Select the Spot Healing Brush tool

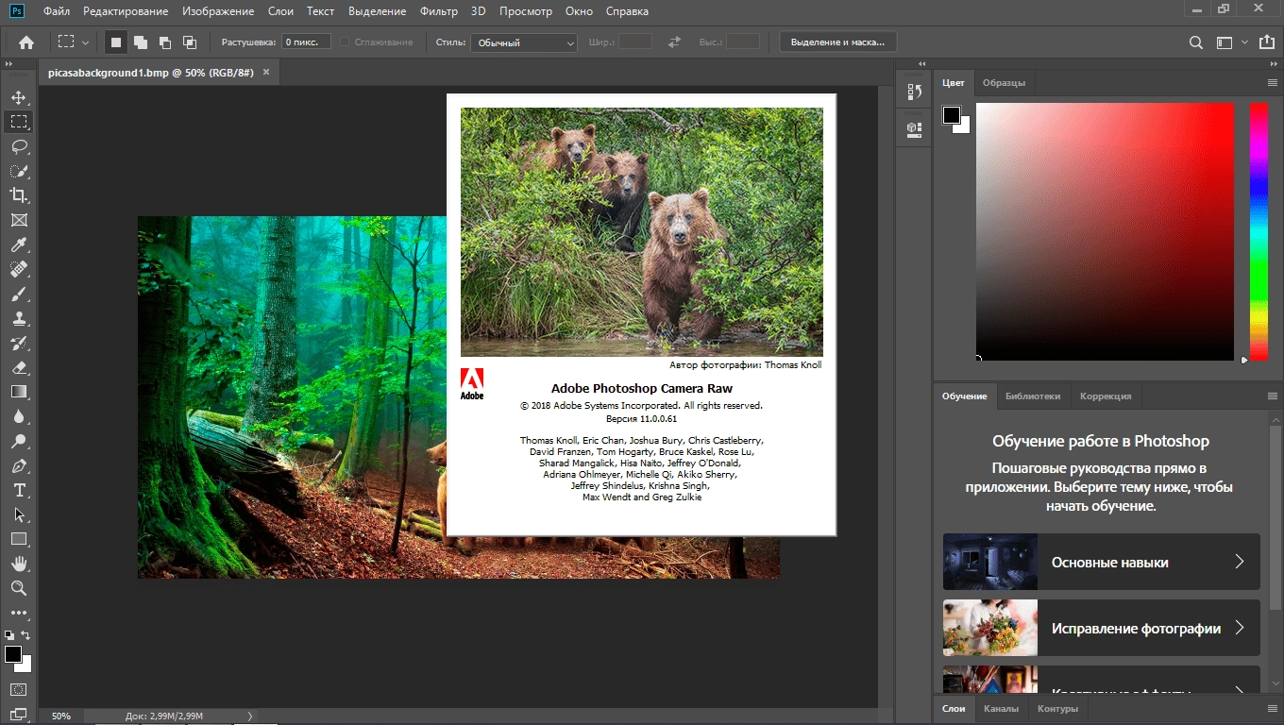[x=18, y=269]
